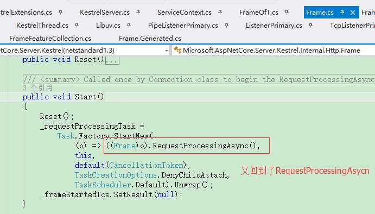
Task: Click the Unwrap() call
Action: (191, 185)
